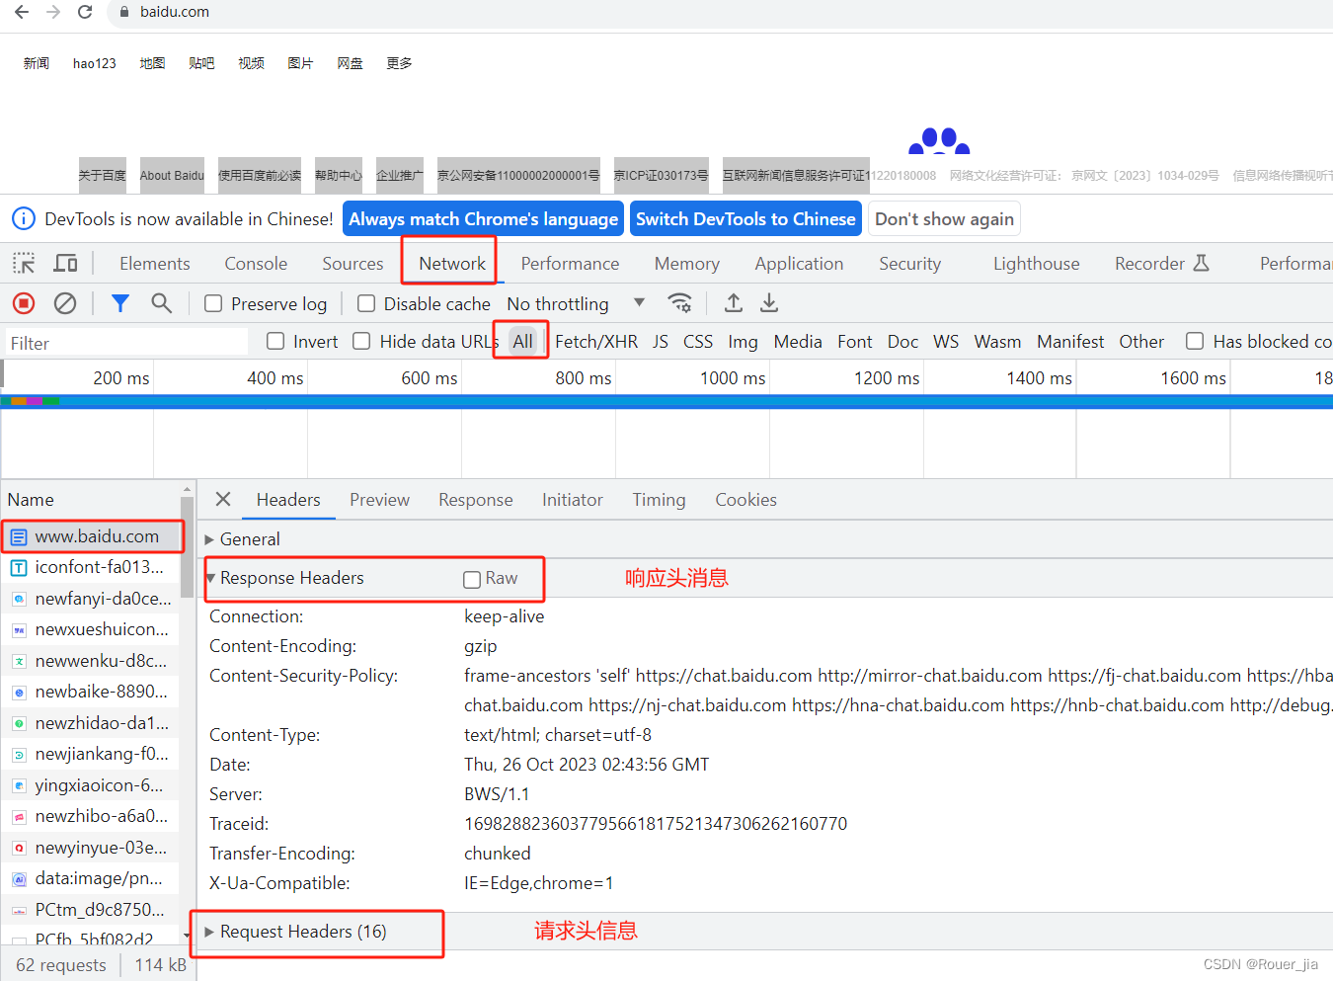Click the browser back arrow
This screenshot has width=1333, height=981.
point(22,12)
